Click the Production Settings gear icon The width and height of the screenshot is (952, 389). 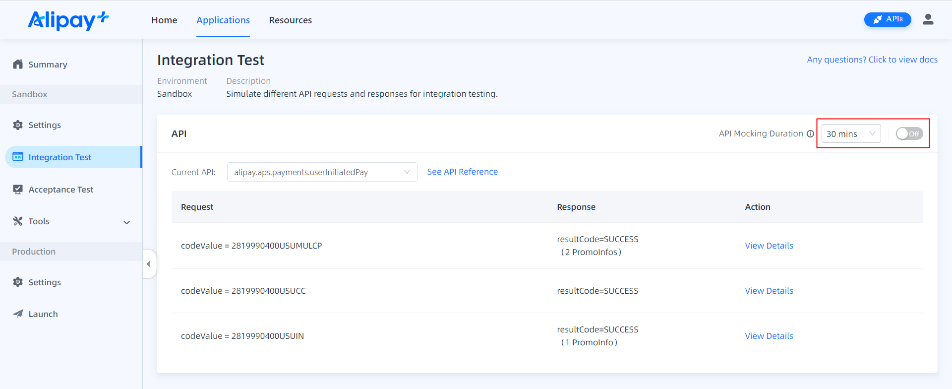18,282
